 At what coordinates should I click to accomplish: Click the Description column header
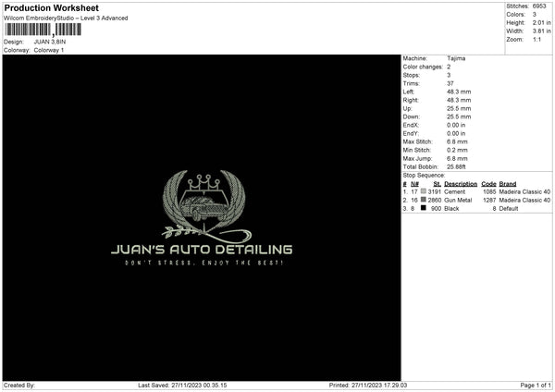coord(461,184)
